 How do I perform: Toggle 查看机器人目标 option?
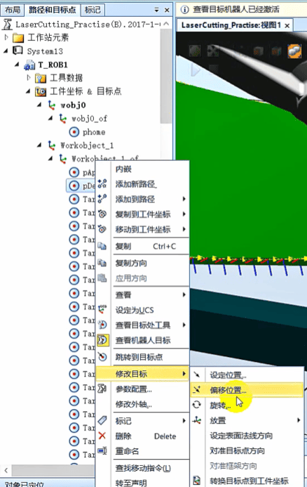pyautogui.click(x=142, y=340)
